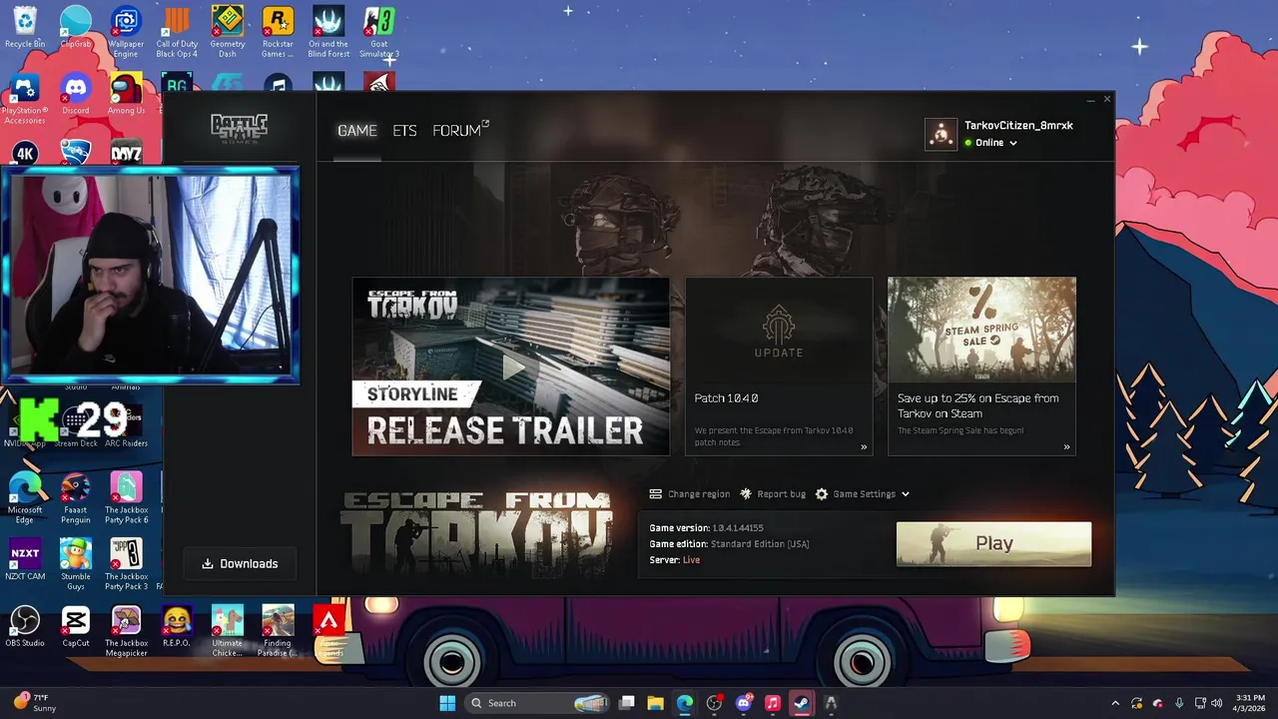Open Game Settings dropdown

click(863, 494)
